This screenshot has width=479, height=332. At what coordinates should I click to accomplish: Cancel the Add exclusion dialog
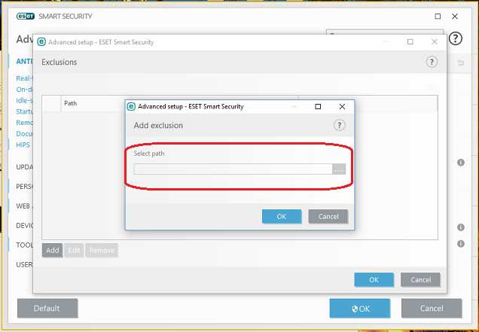tap(328, 217)
